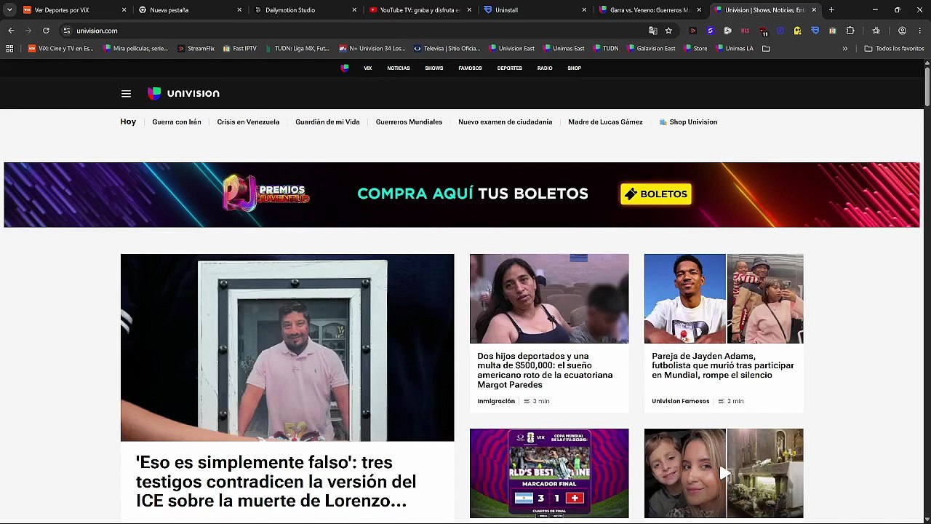Click the Univision logo
The image size is (931, 524).
click(183, 93)
